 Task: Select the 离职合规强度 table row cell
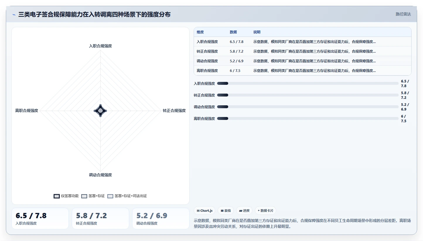[207, 71]
